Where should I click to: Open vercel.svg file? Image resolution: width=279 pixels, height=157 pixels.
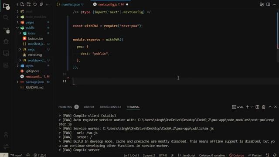click(x=35, y=55)
